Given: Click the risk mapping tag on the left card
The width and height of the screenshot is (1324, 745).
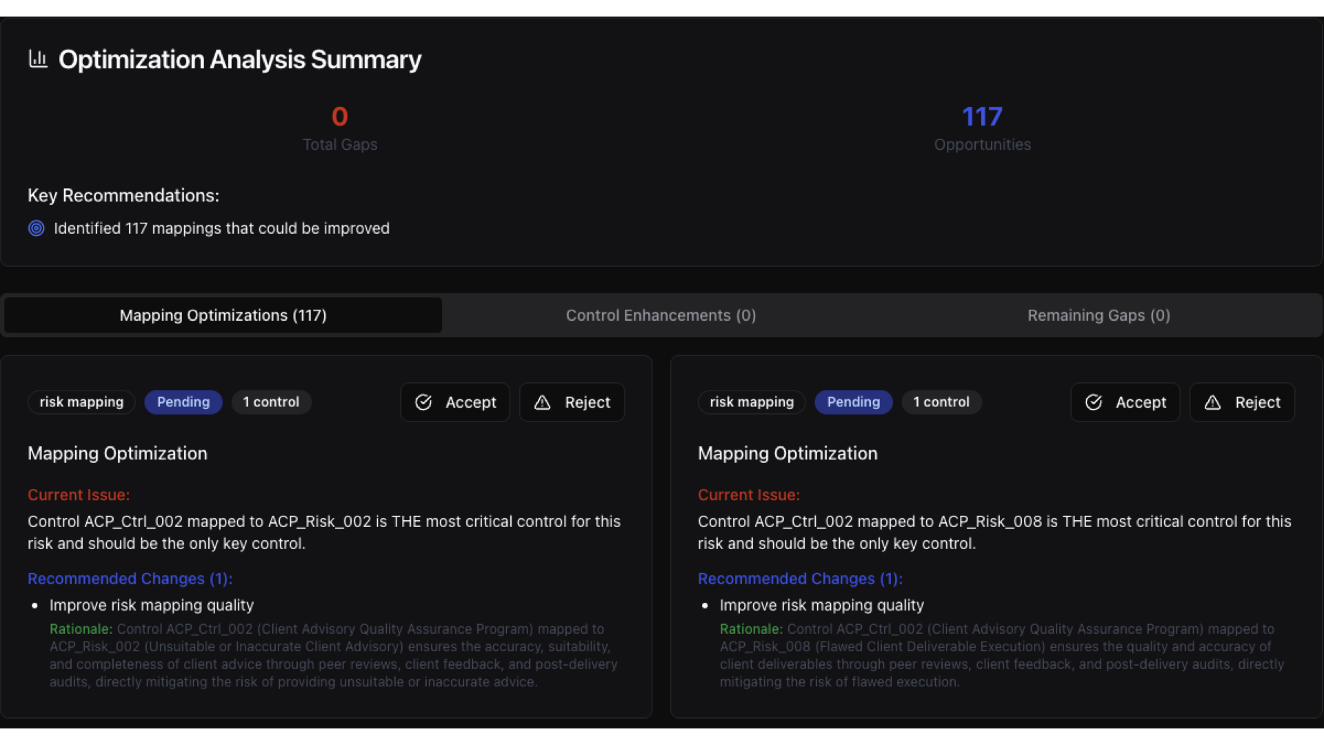Looking at the screenshot, I should [81, 402].
